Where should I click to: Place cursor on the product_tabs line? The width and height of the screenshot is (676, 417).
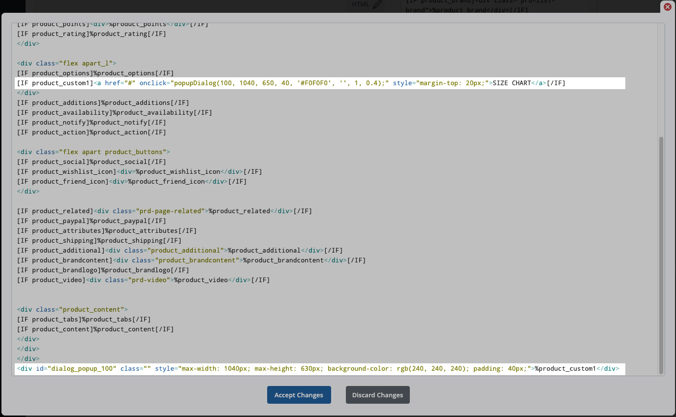click(x=84, y=320)
